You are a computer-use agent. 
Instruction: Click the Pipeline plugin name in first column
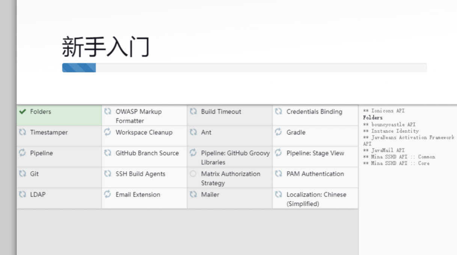(x=41, y=153)
